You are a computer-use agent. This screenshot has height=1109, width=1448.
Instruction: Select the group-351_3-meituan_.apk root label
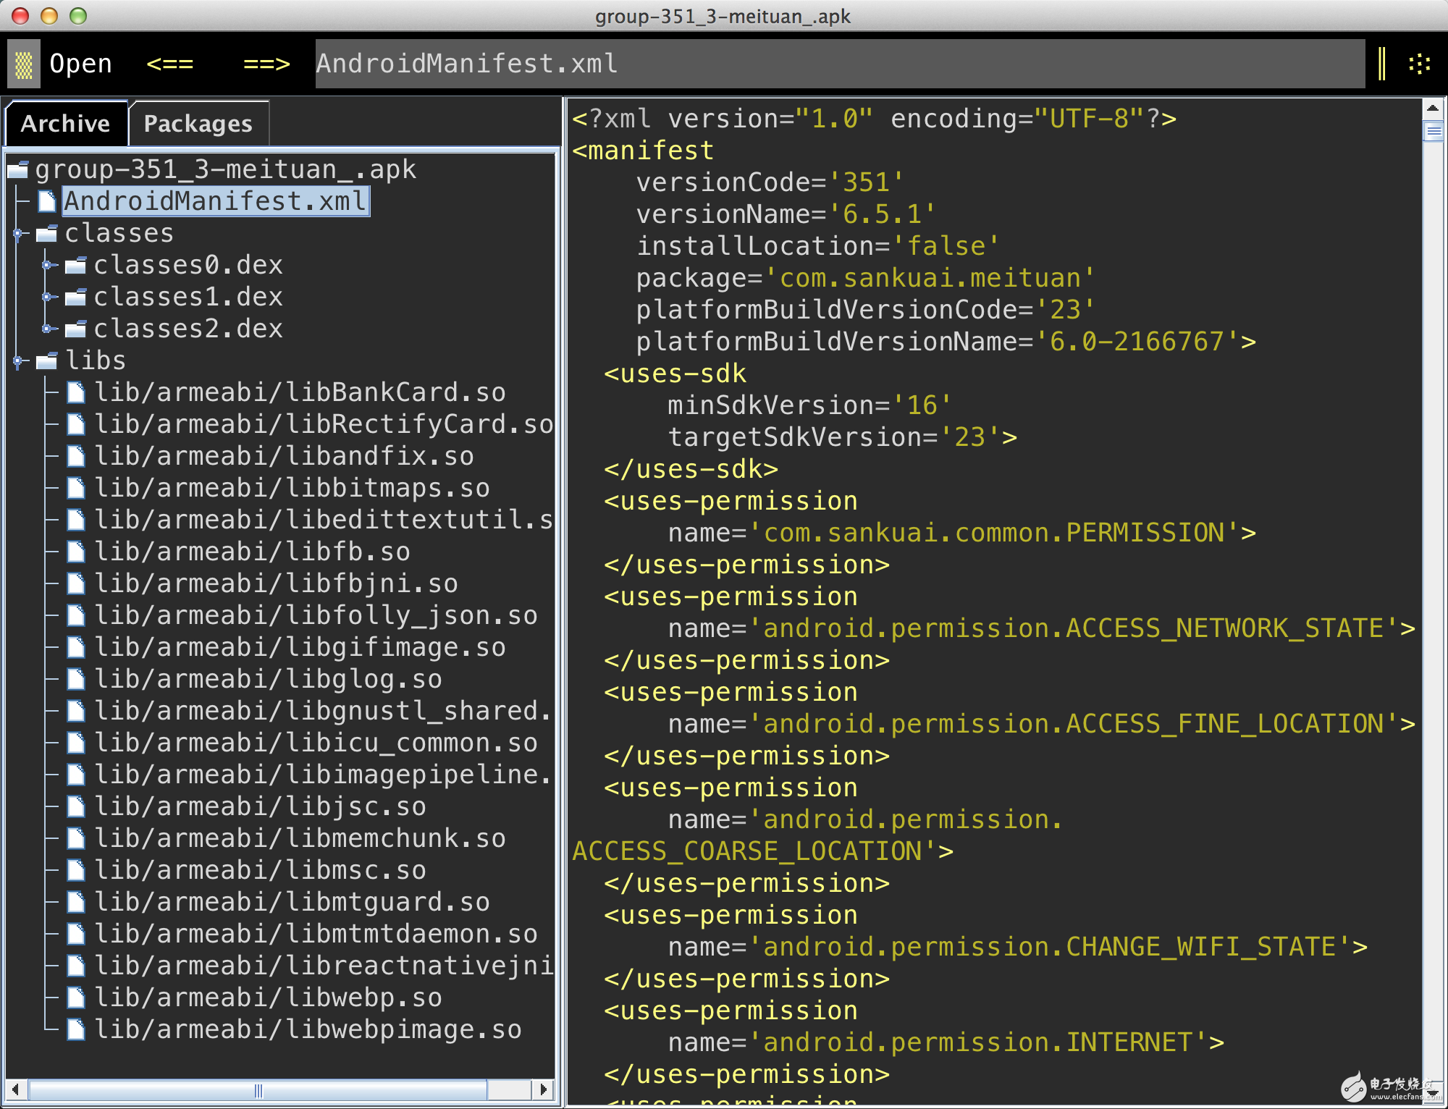(226, 169)
